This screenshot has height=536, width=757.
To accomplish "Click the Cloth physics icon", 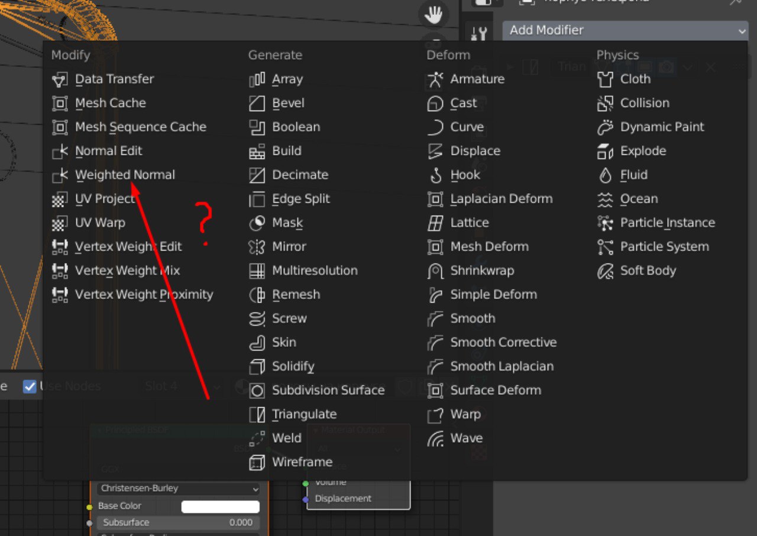I will tap(605, 79).
